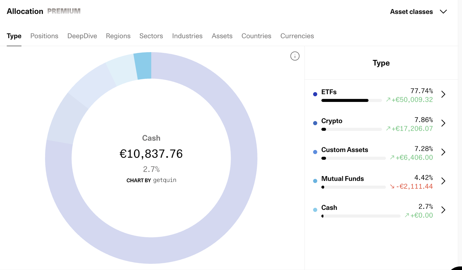
Task: Click the PREMIUM badge
Action: click(64, 11)
